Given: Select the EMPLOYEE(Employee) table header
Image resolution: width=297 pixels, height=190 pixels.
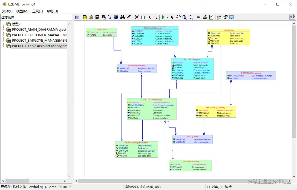Looking at the screenshot, I should click(x=152, y=100).
